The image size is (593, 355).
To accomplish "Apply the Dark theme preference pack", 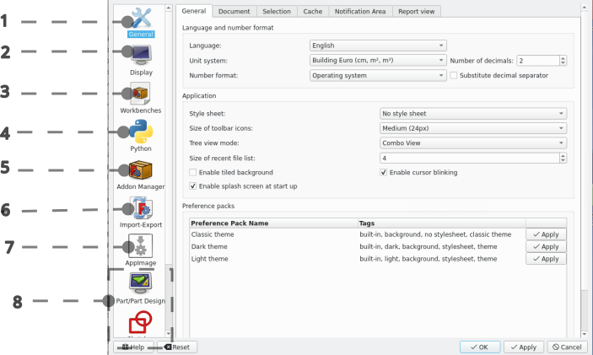I will point(546,246).
